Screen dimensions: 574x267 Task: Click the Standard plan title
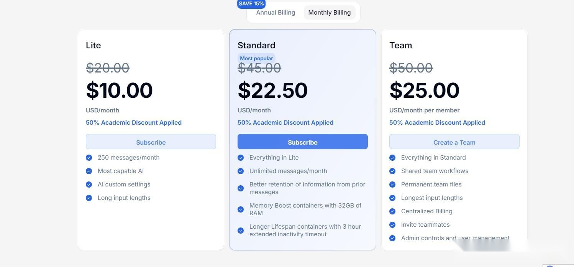(256, 45)
